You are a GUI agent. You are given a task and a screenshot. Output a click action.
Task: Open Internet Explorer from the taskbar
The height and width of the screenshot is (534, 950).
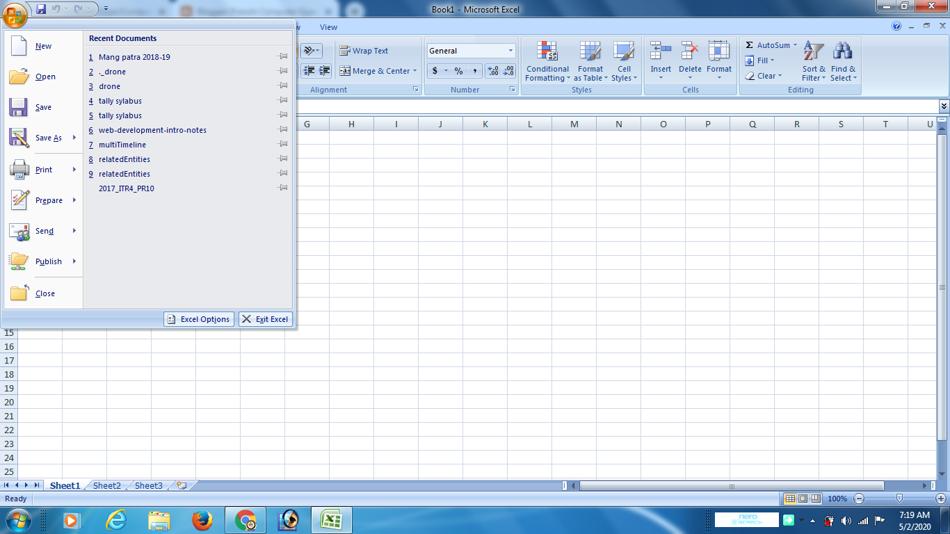(116, 520)
